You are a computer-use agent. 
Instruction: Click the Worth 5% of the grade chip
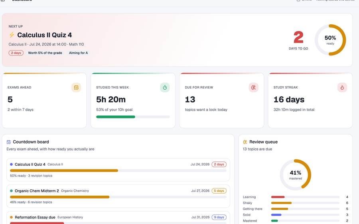click(45, 53)
